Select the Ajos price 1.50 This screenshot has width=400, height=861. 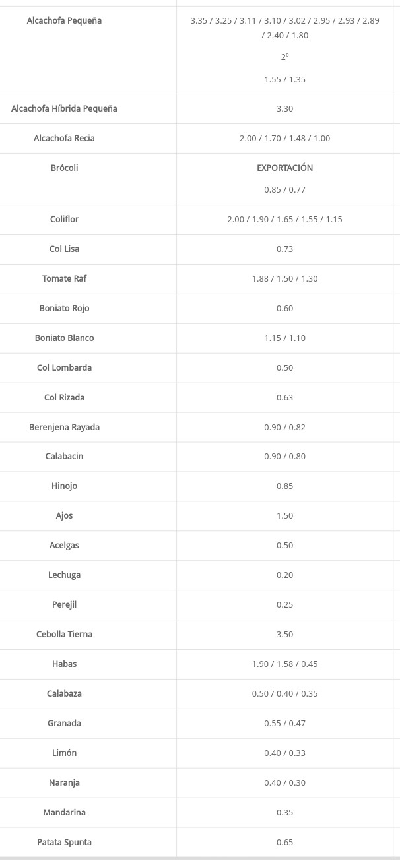point(284,515)
